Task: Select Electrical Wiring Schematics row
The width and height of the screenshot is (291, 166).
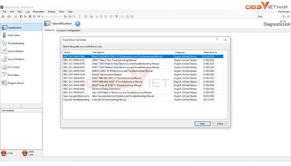Action: pyautogui.click(x=143, y=89)
